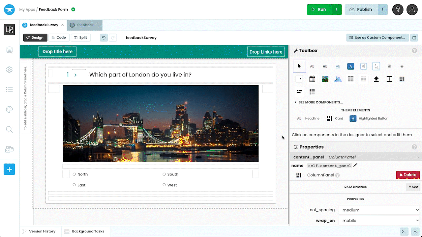Edit component name with pencil icon
The height and width of the screenshot is (237, 422).
point(355,165)
